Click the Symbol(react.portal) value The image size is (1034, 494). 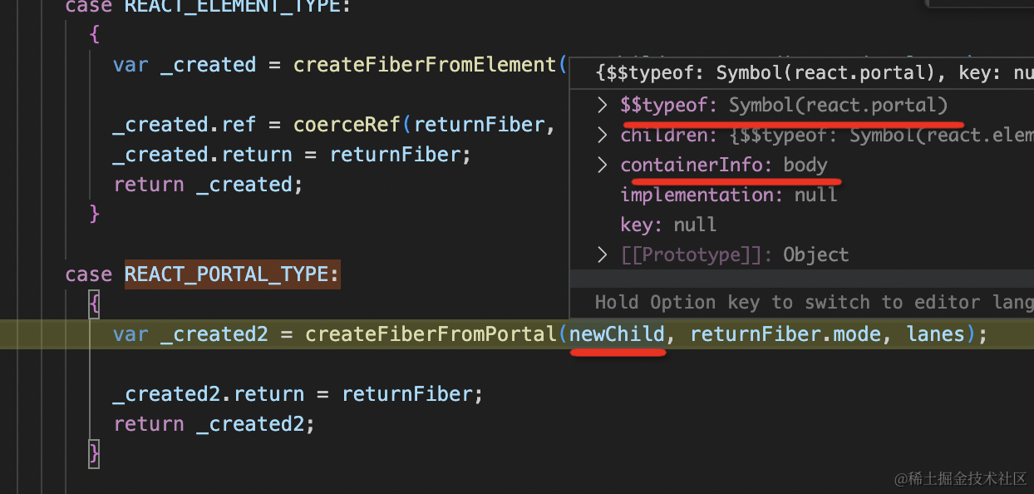pos(840,105)
